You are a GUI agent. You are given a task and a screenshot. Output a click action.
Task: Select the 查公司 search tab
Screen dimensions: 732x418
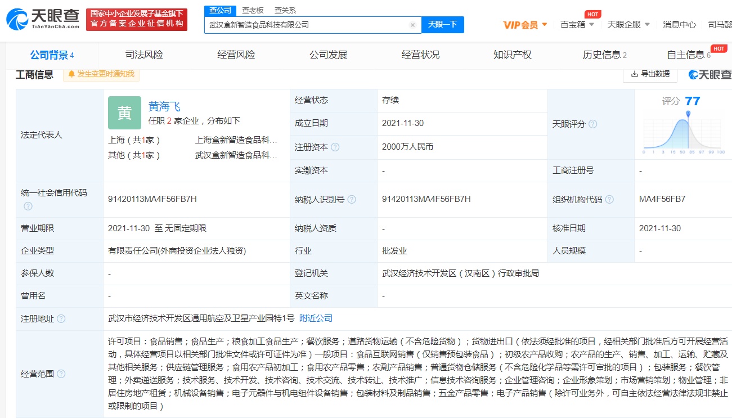(x=220, y=10)
